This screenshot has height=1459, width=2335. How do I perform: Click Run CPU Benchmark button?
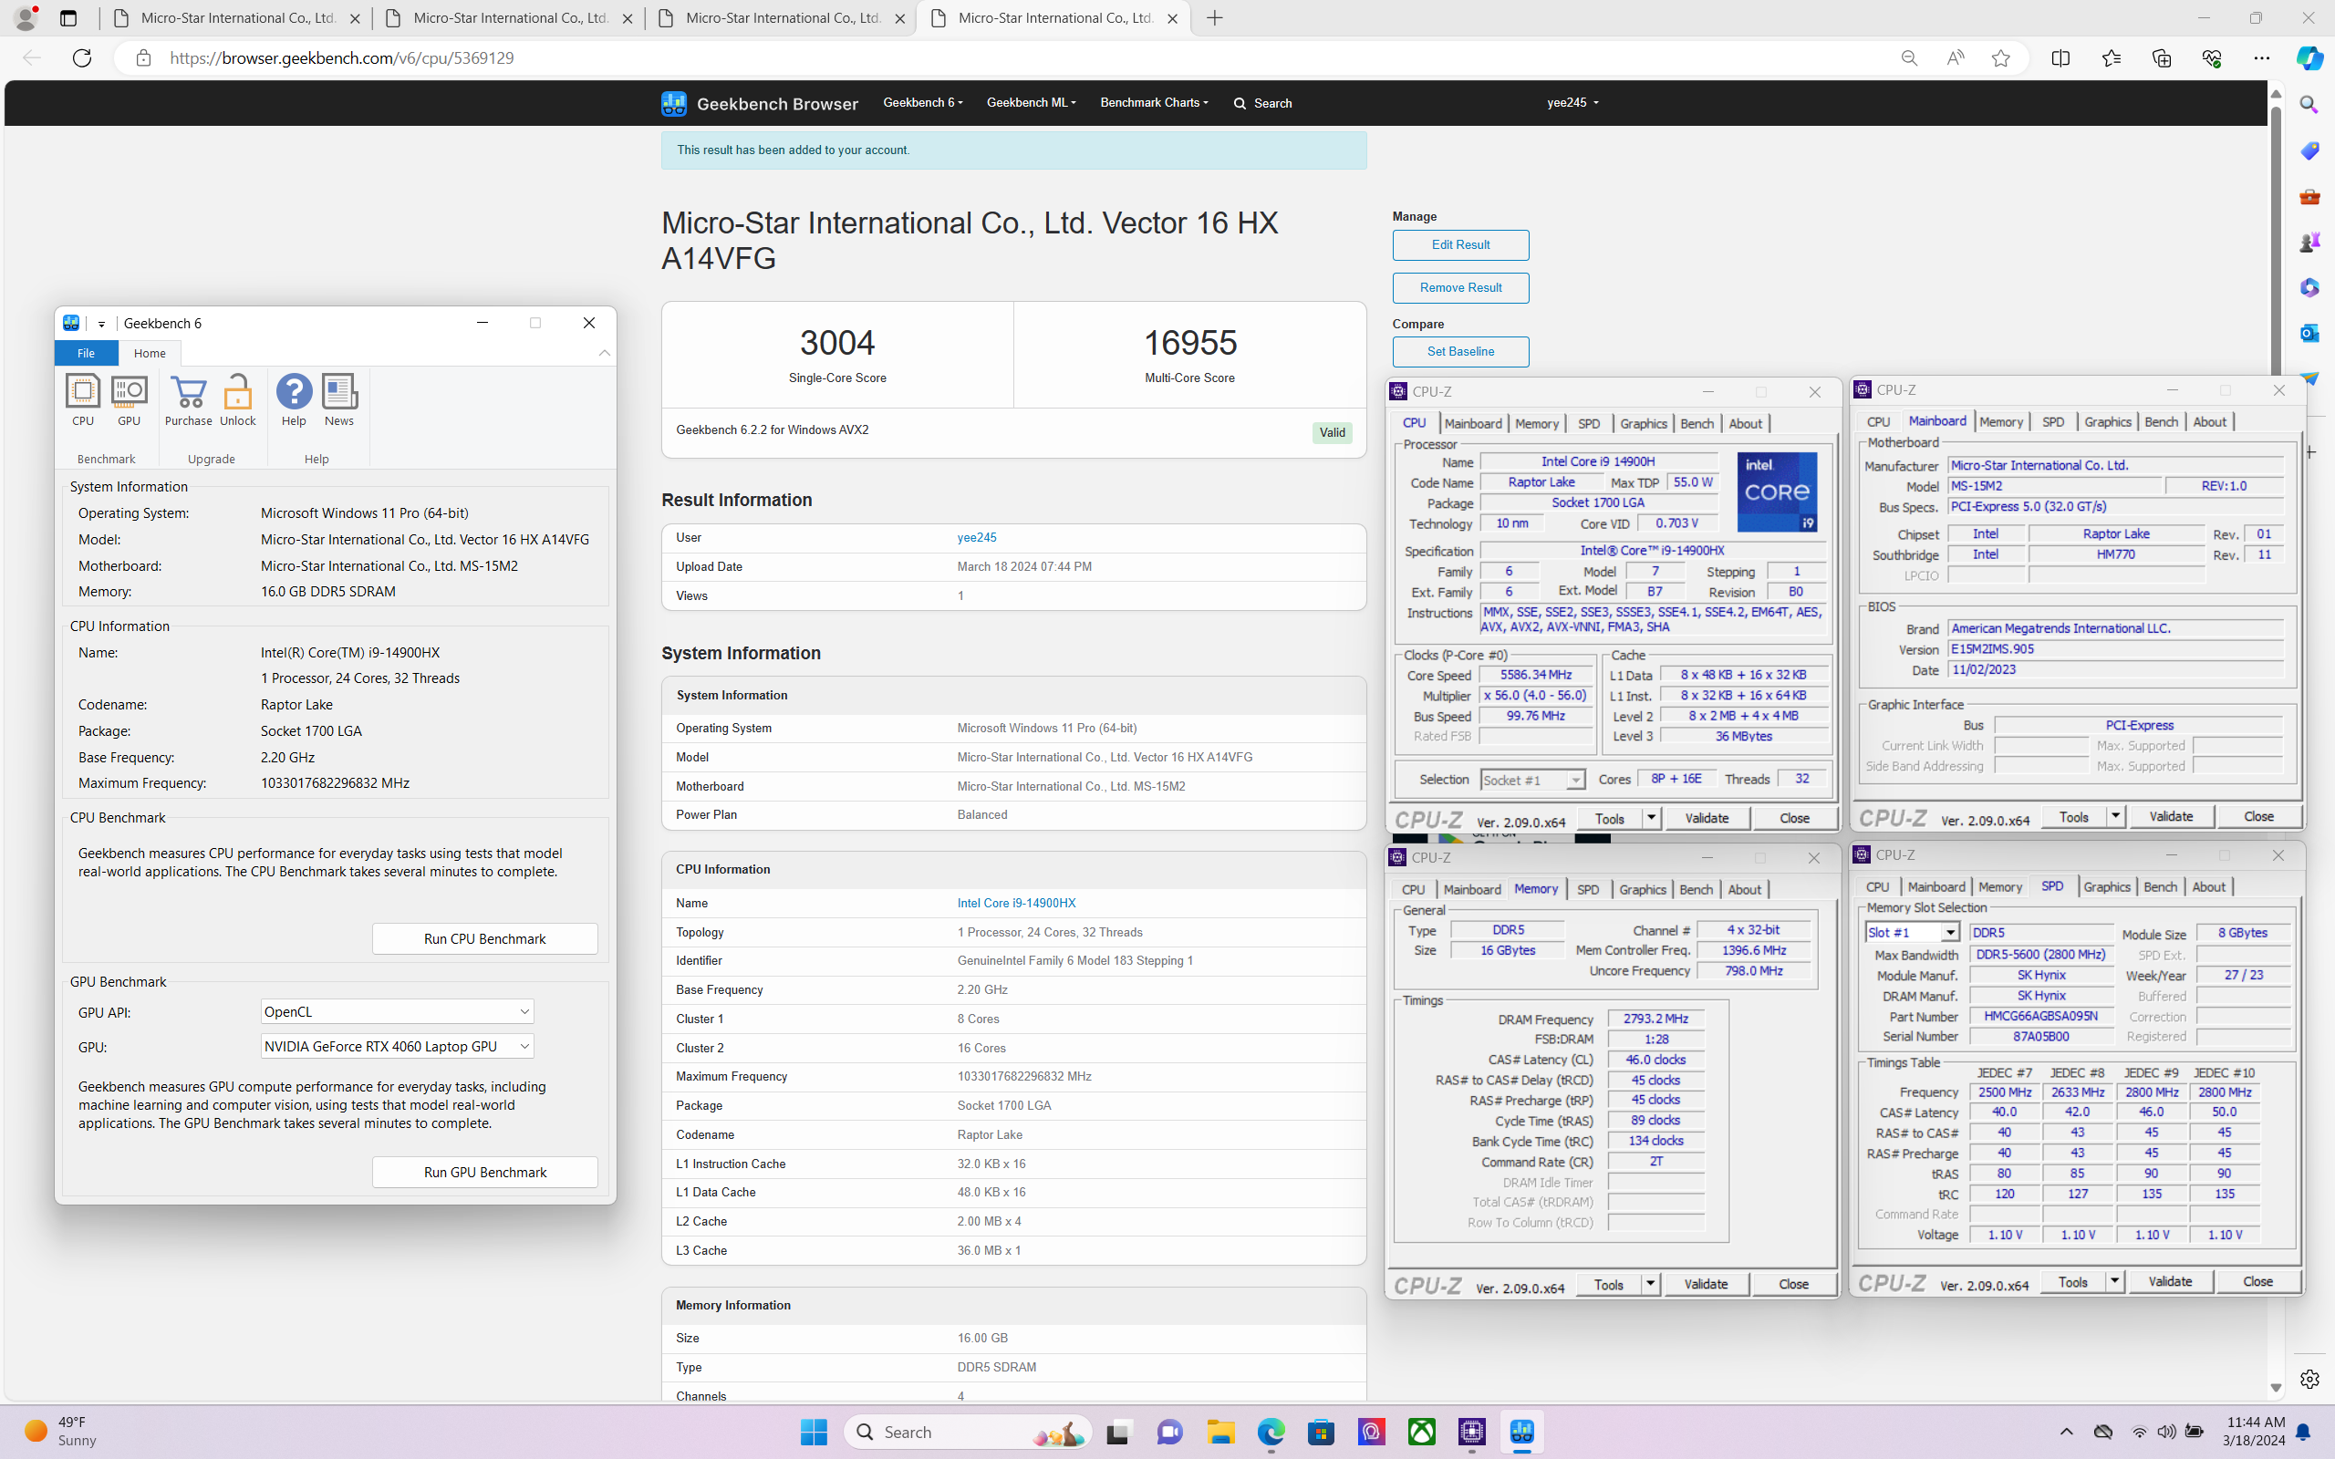click(x=484, y=939)
